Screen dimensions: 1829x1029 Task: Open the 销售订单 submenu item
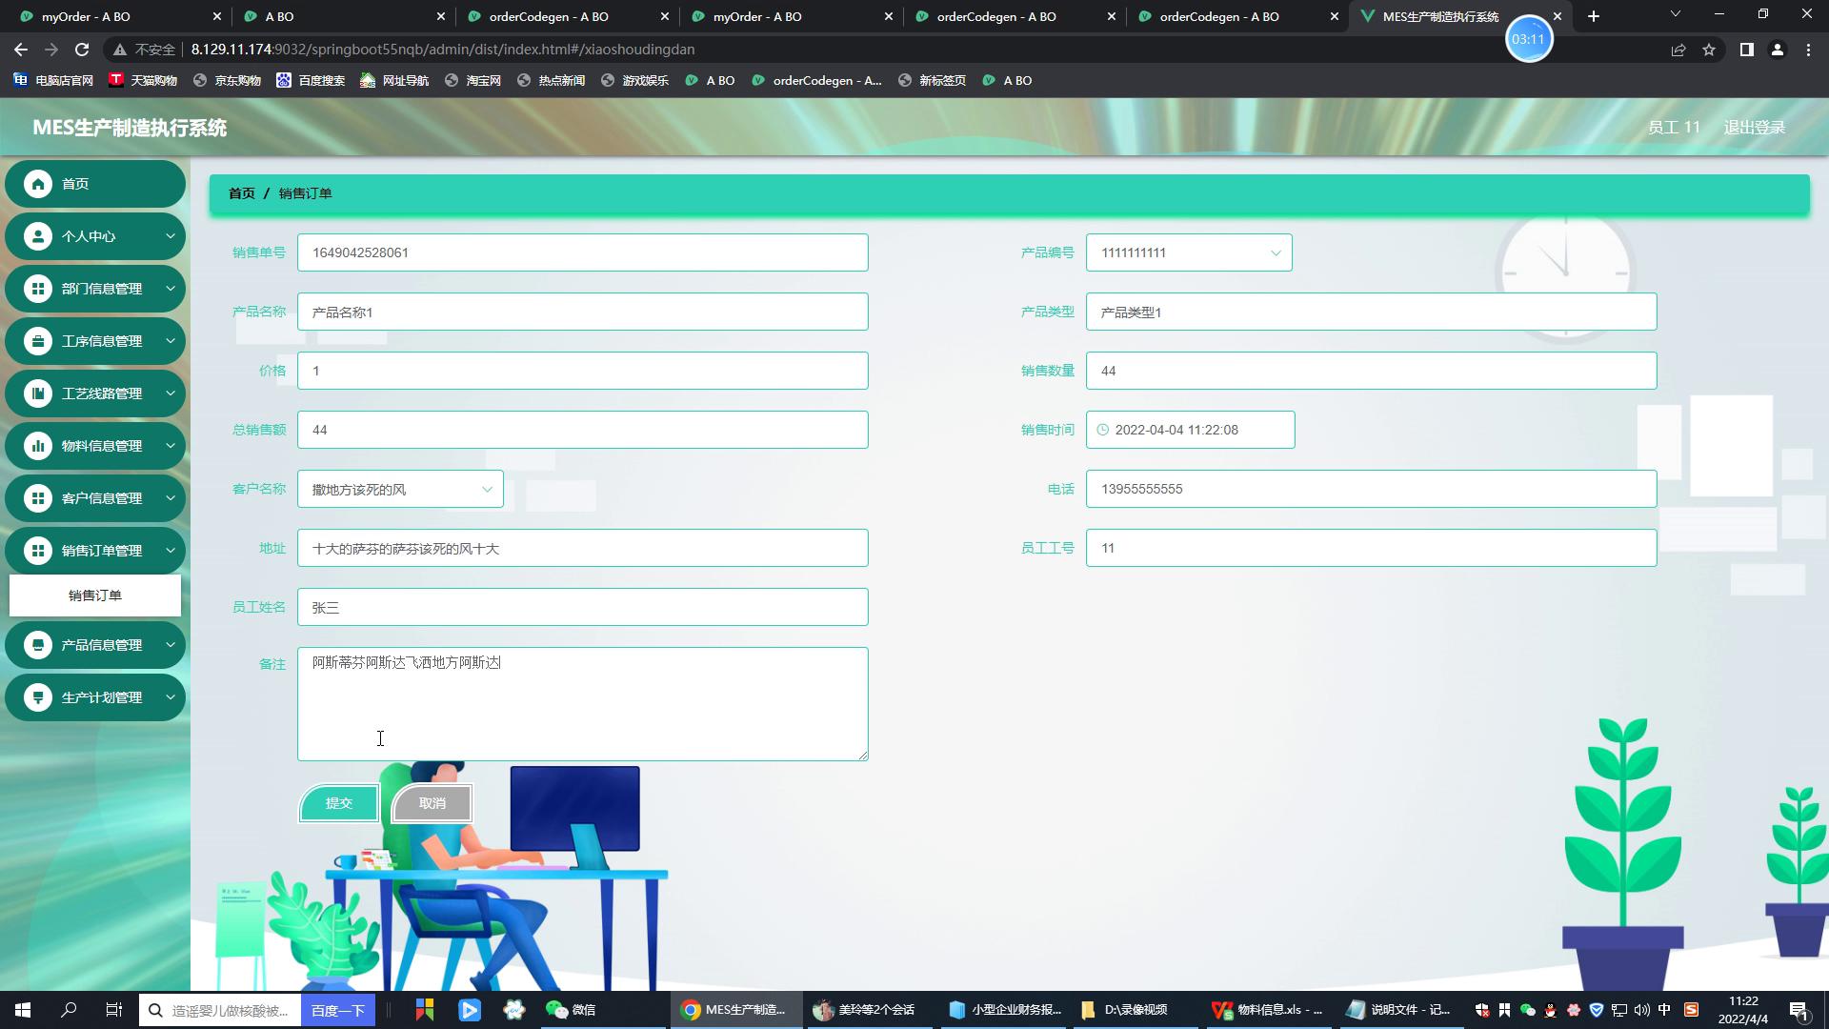pyautogui.click(x=94, y=595)
